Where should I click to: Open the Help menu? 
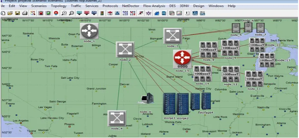pos(232,6)
